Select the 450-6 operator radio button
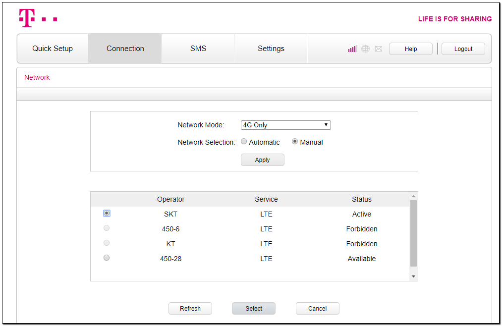The height and width of the screenshot is (326, 502). click(107, 228)
